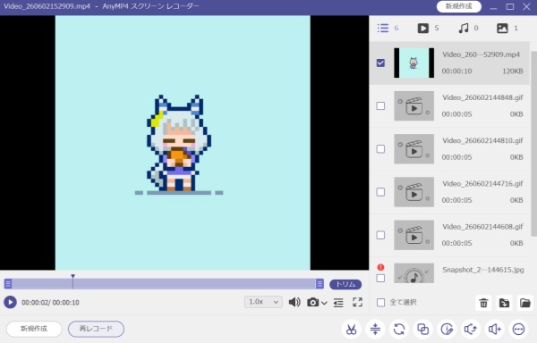Collapse the recording list panel icon
537x343 pixels.
click(338, 302)
